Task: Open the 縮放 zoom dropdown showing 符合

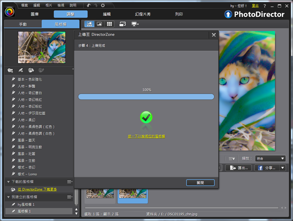Action: pos(270,158)
